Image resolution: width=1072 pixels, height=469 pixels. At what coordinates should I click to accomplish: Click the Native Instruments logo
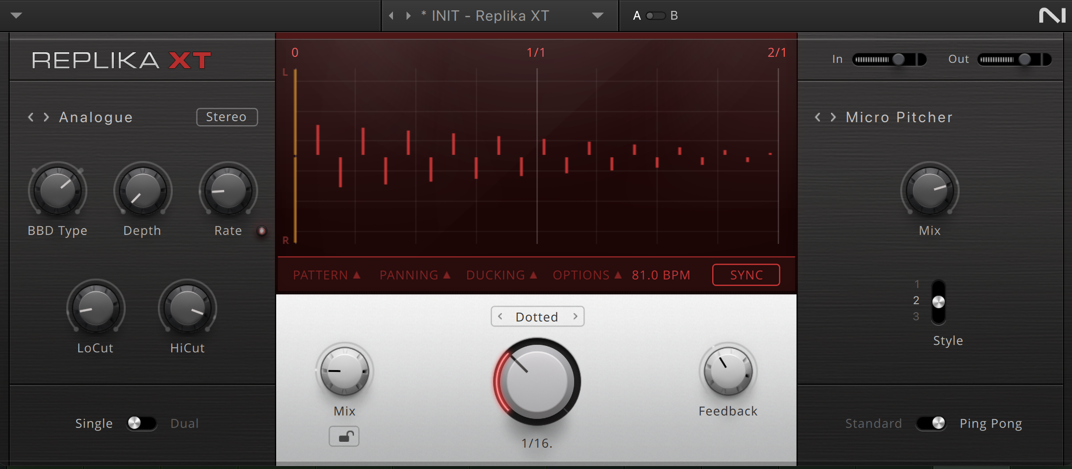(x=1052, y=15)
